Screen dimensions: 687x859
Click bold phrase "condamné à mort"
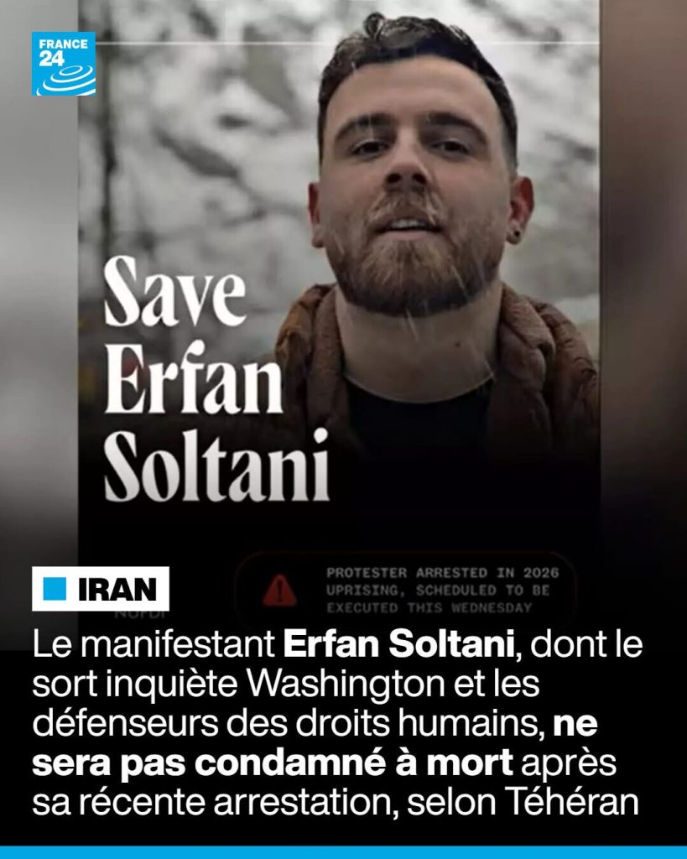point(354,763)
